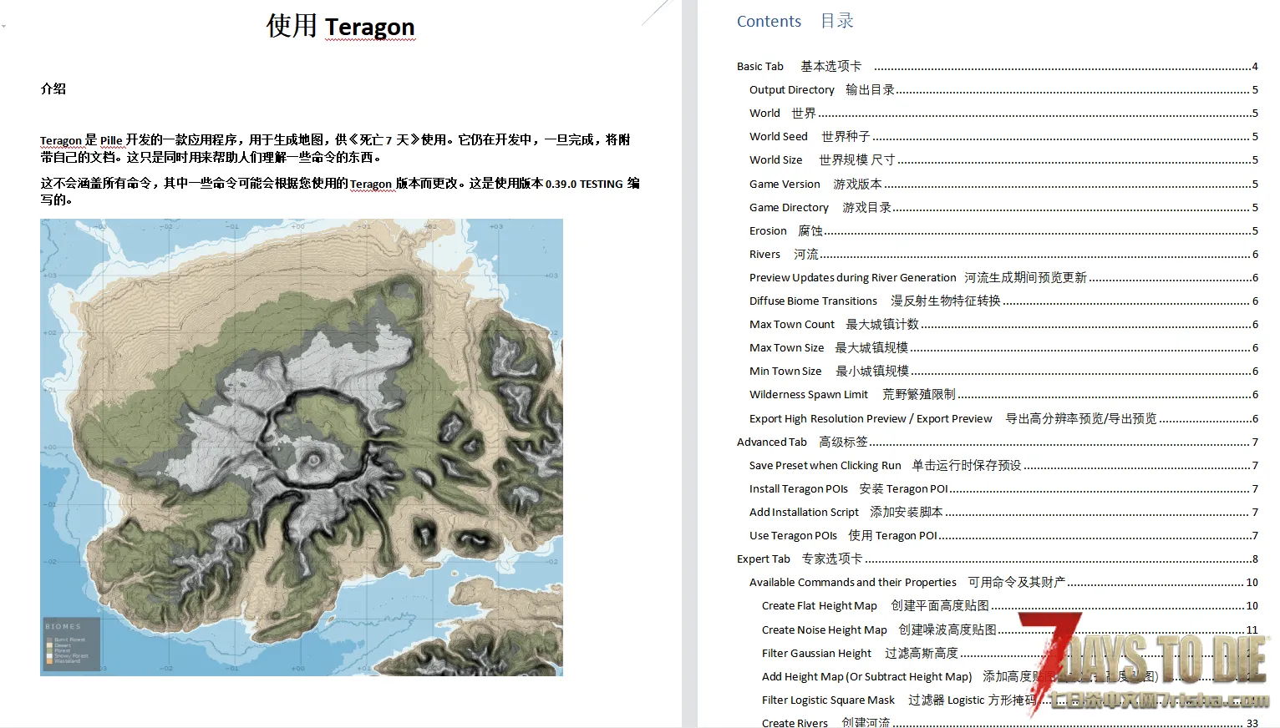Jump to 'Expert Tab' contents entry
The width and height of the screenshot is (1280, 728).
tap(997, 559)
